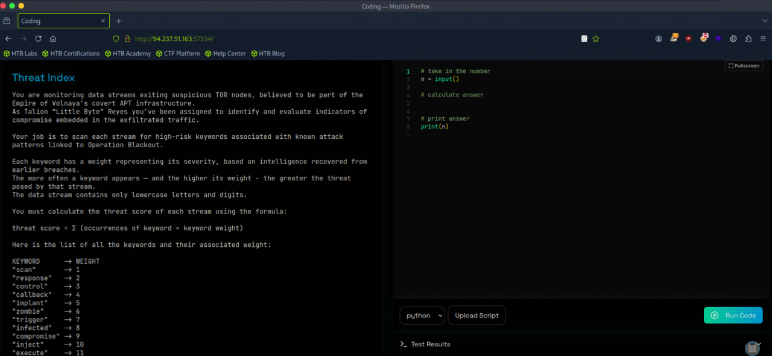
Task: Open the Help Center bookmark
Action: tap(225, 54)
